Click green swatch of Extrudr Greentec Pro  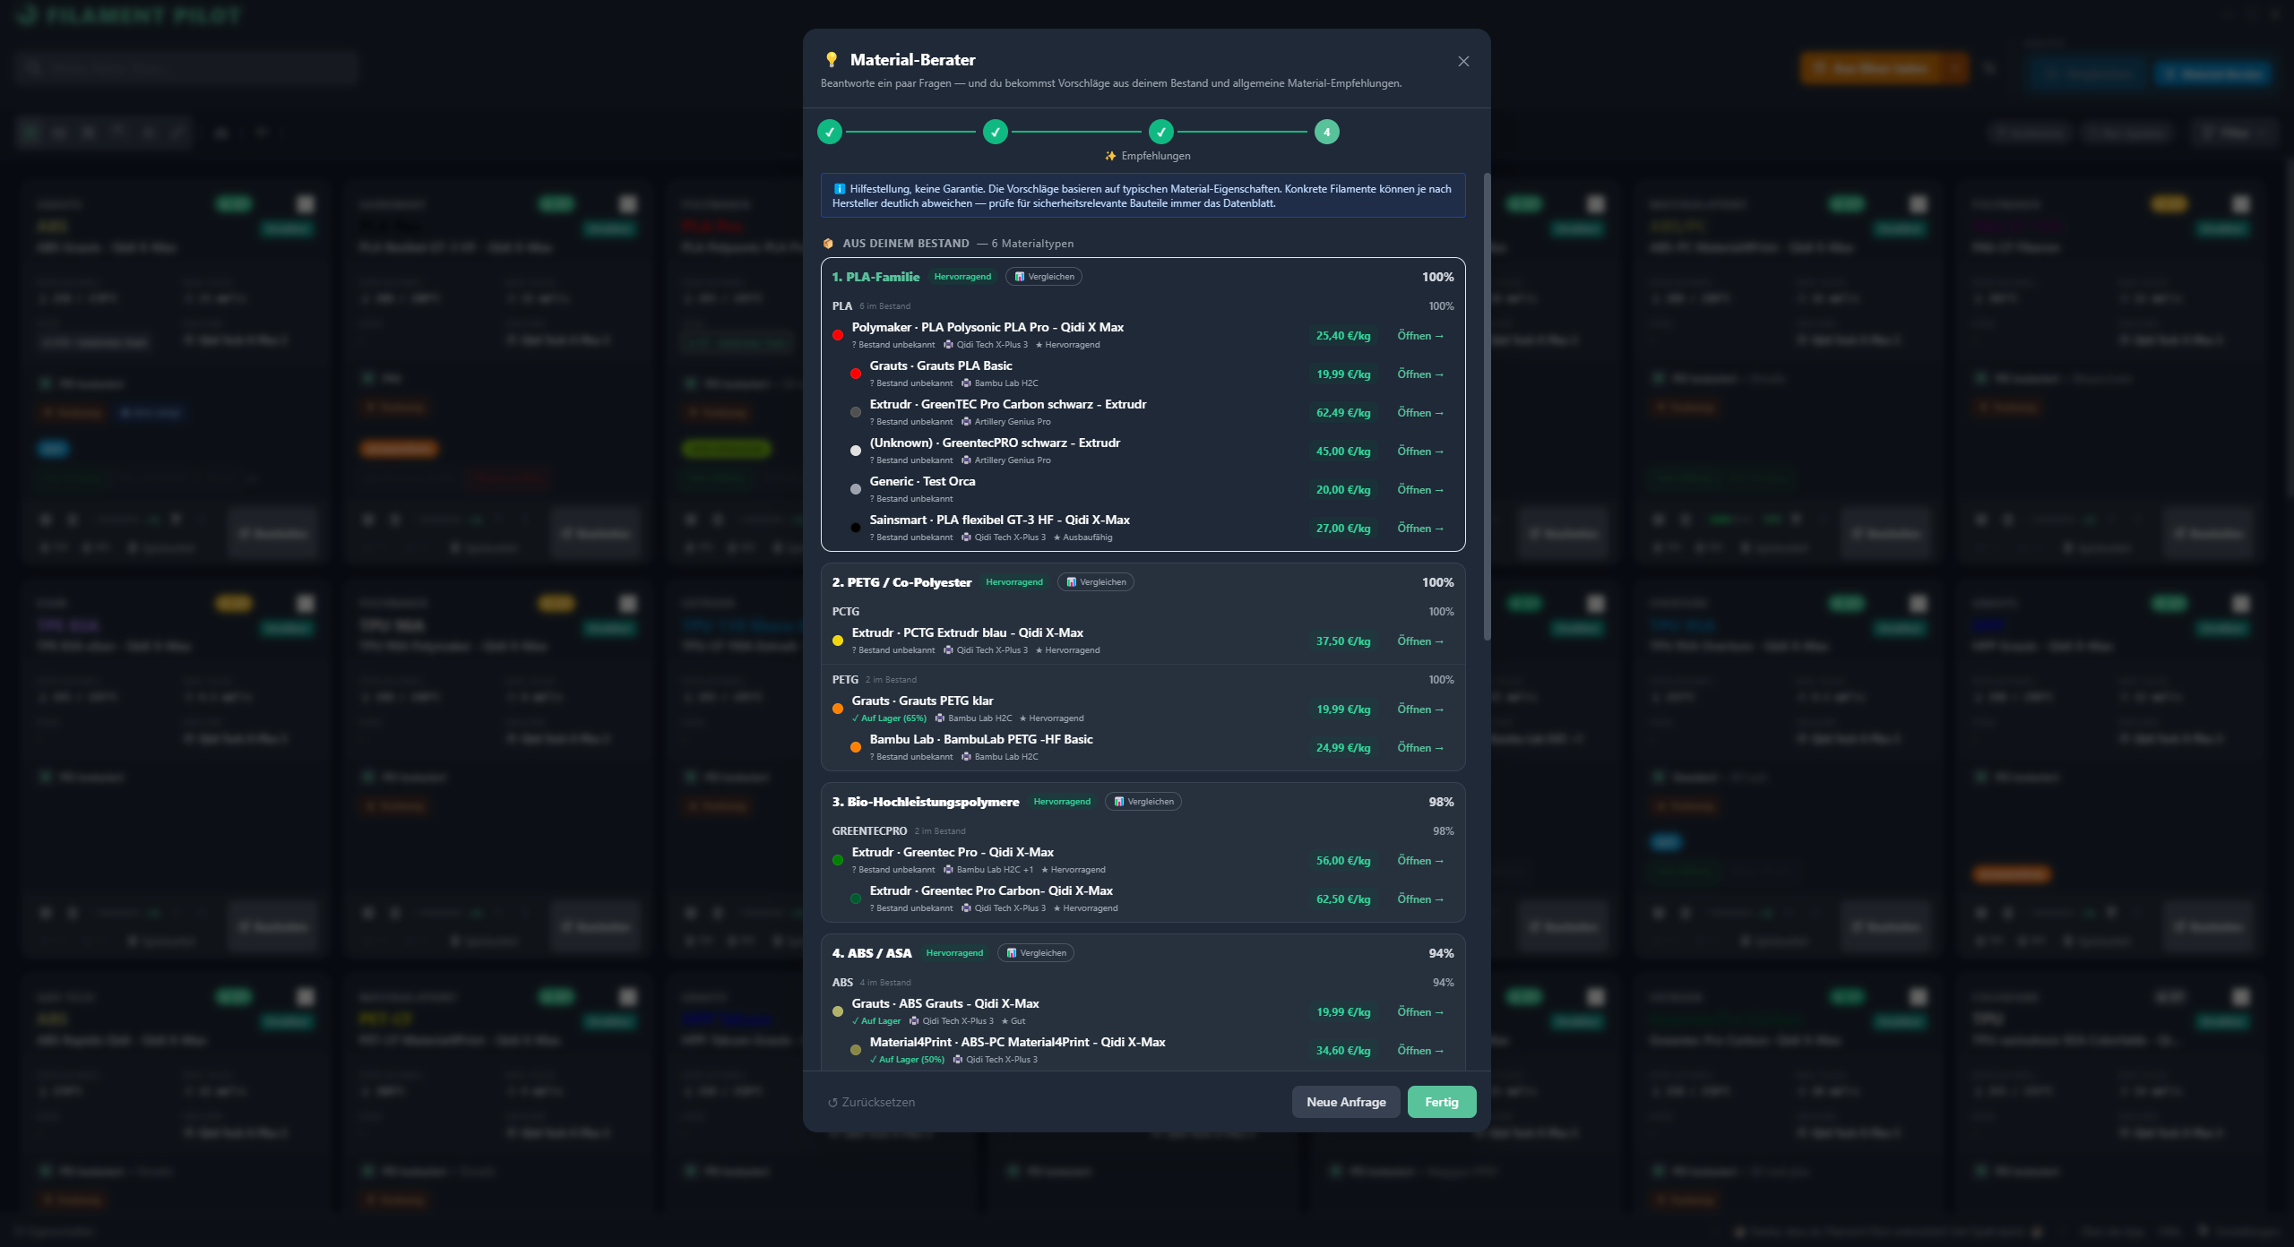(x=838, y=861)
